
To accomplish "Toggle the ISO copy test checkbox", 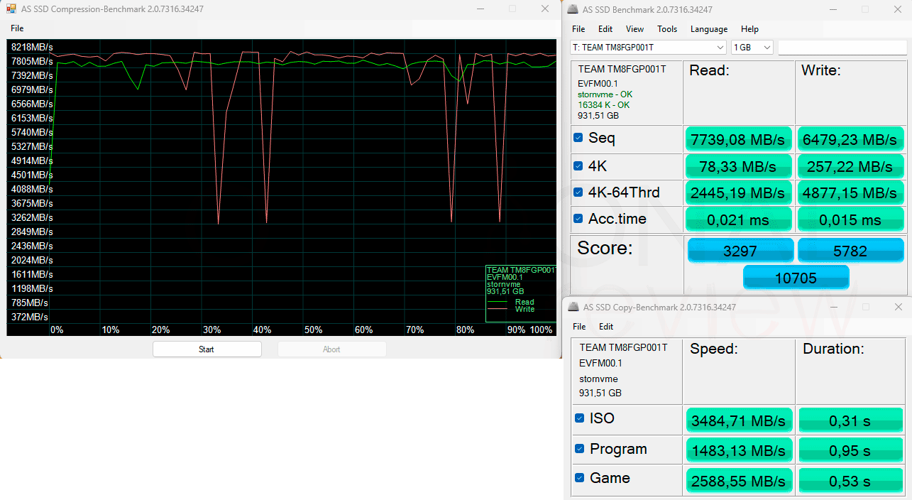I will tap(580, 418).
